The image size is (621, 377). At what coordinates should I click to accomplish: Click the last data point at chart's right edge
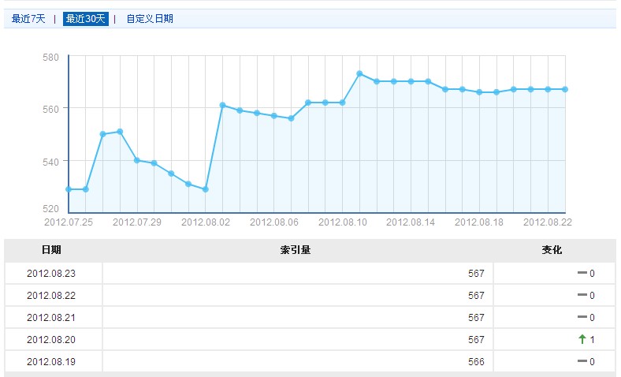tap(565, 89)
